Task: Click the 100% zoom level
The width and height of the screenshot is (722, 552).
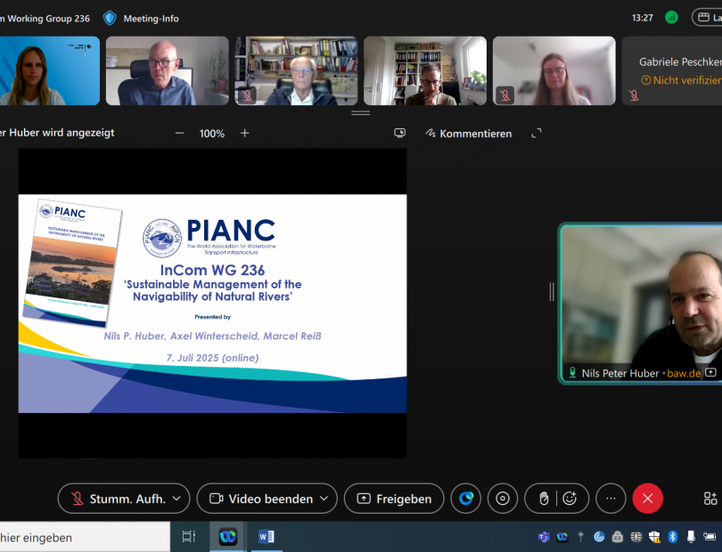Action: pyautogui.click(x=212, y=134)
